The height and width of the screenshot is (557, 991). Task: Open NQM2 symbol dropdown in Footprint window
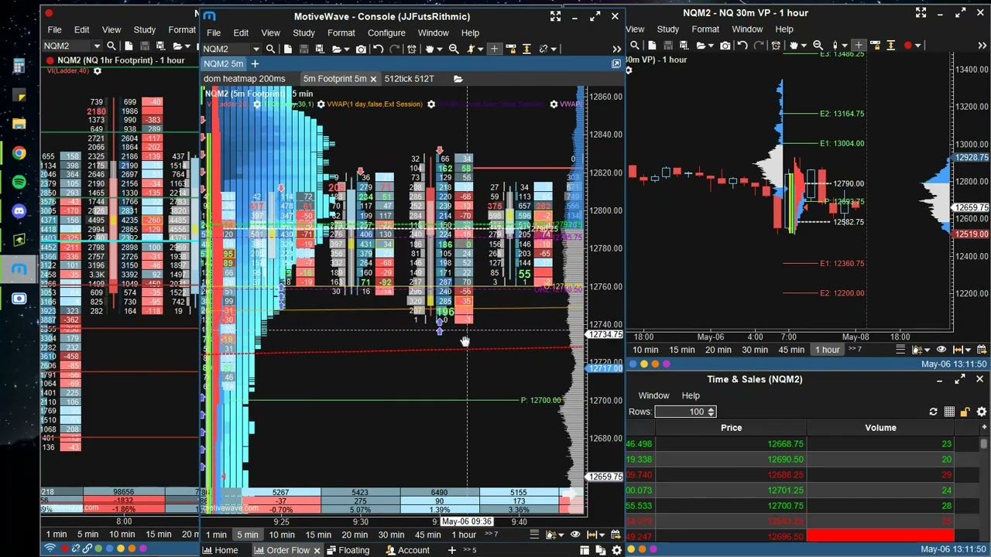pos(97,46)
